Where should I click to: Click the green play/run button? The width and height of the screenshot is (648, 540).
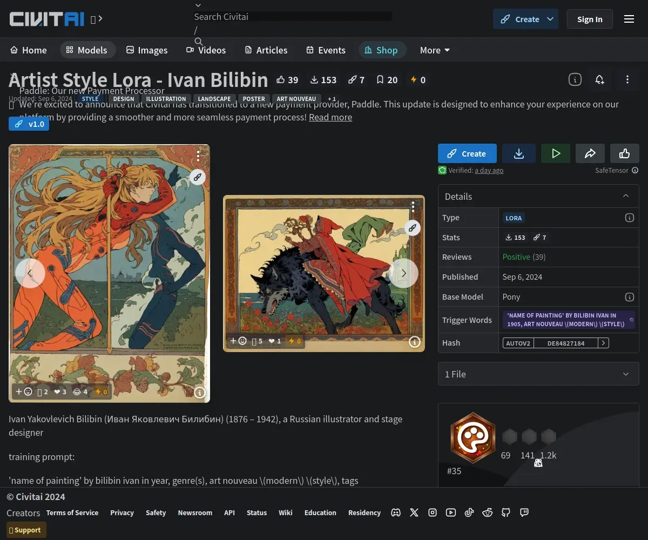[556, 153]
